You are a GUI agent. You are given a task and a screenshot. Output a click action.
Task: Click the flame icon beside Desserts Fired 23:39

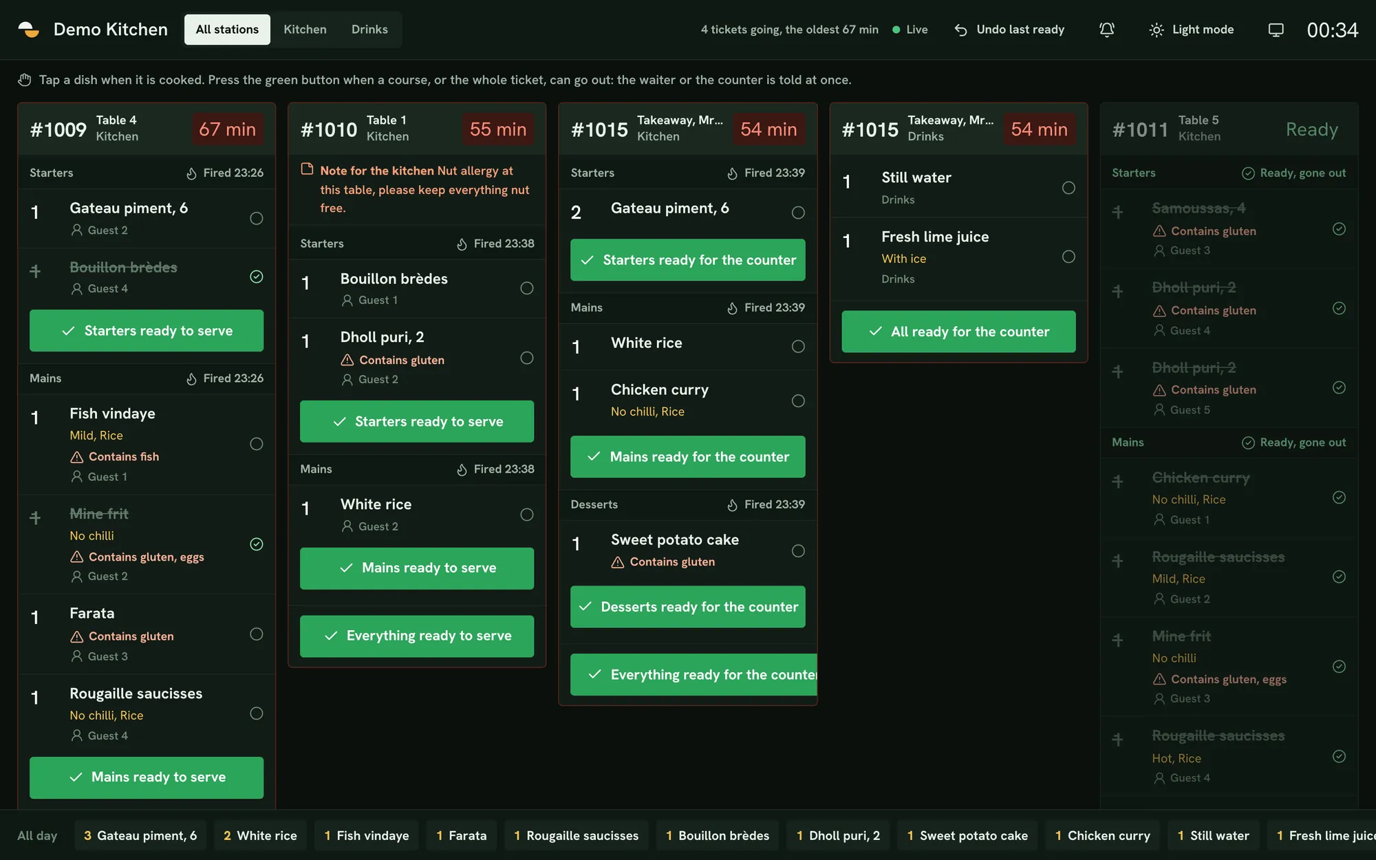point(732,505)
